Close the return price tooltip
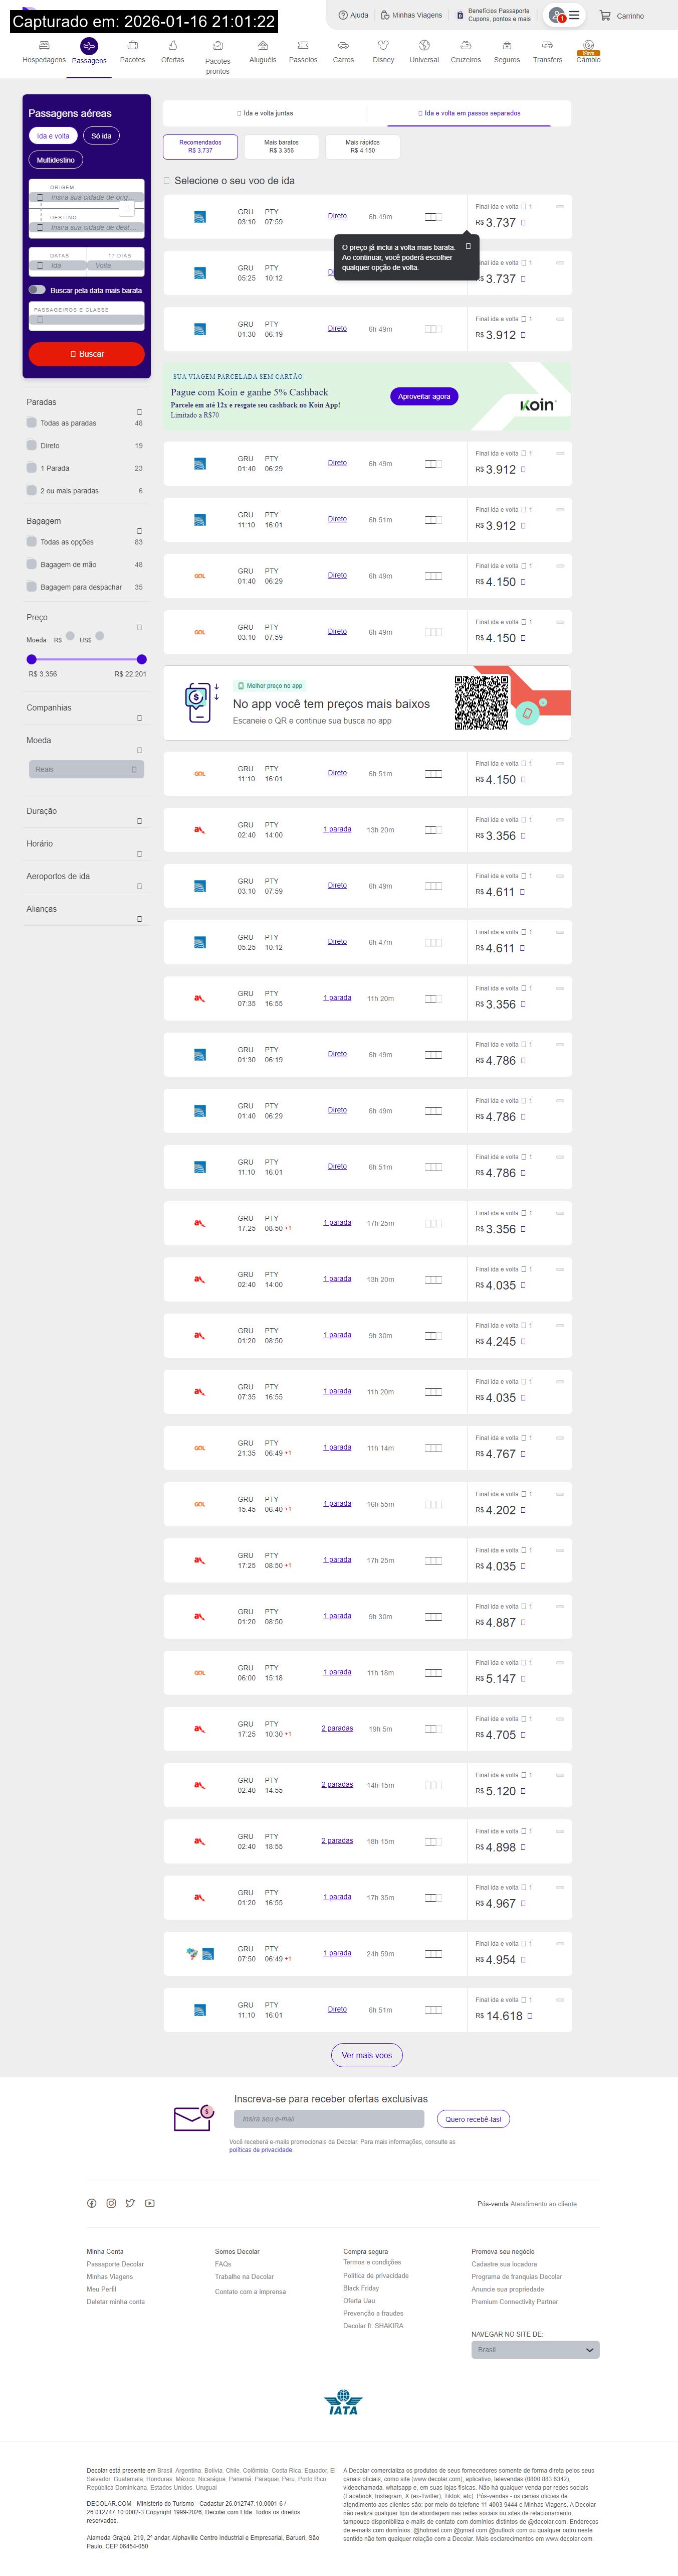Screen dimensions: 678x2576 tap(468, 246)
